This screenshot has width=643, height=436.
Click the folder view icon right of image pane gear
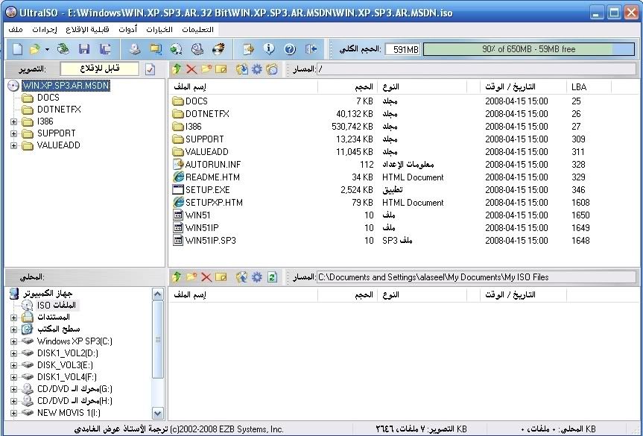(271, 69)
